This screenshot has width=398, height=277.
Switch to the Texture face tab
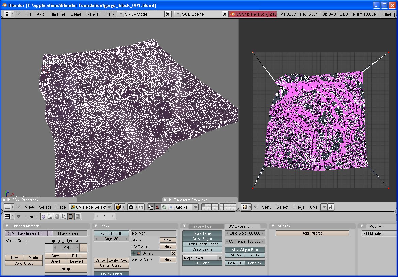click(202, 226)
